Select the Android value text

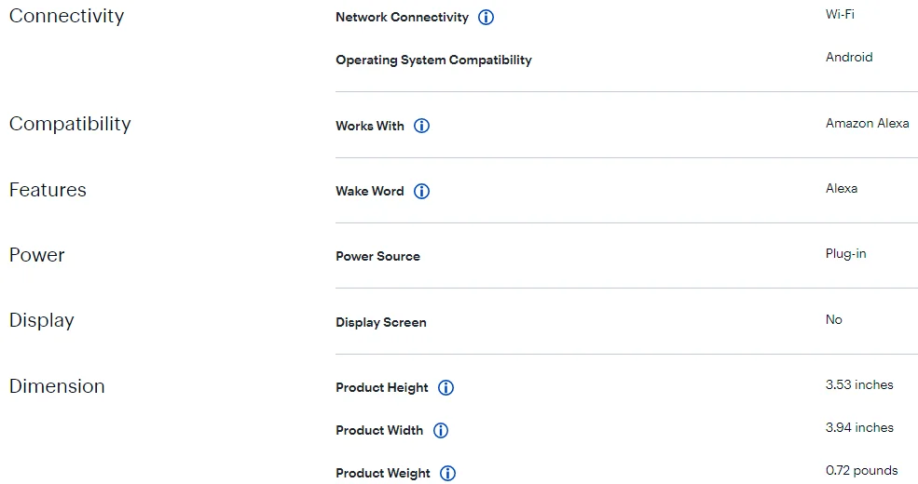point(849,57)
